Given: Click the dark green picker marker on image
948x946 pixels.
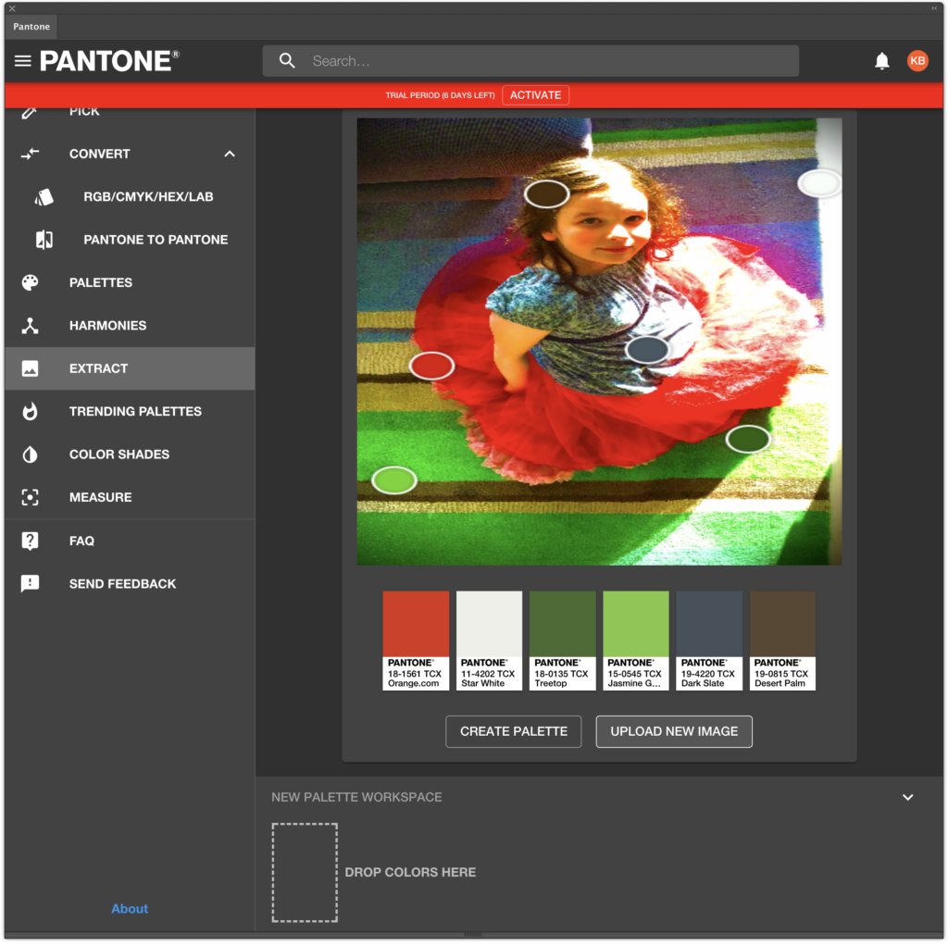Looking at the screenshot, I should click(x=748, y=439).
